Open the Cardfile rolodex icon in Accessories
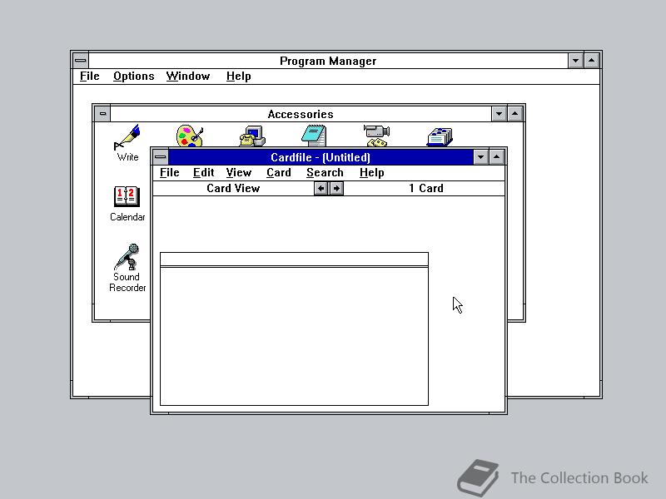Screen dimensions: 666x499 click(440, 136)
